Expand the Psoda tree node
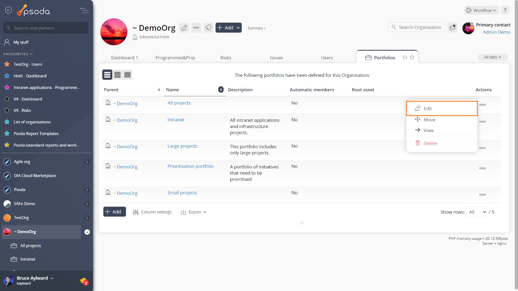518x291 pixels. pos(87,190)
